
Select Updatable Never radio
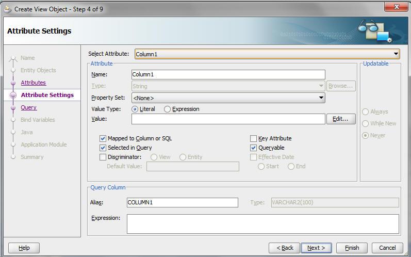(x=365, y=135)
